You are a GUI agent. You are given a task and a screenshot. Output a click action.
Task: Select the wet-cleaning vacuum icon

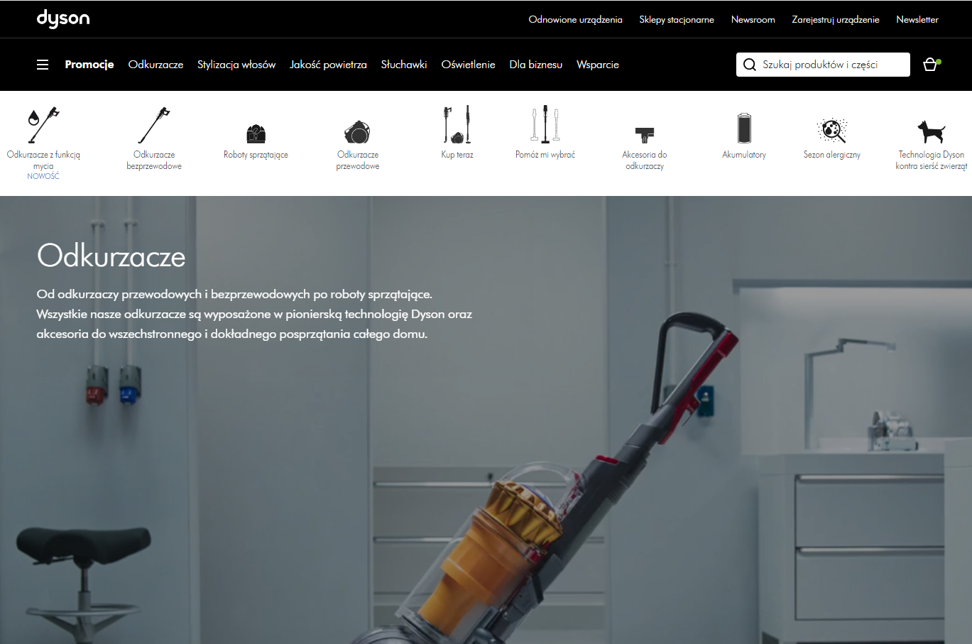click(43, 125)
